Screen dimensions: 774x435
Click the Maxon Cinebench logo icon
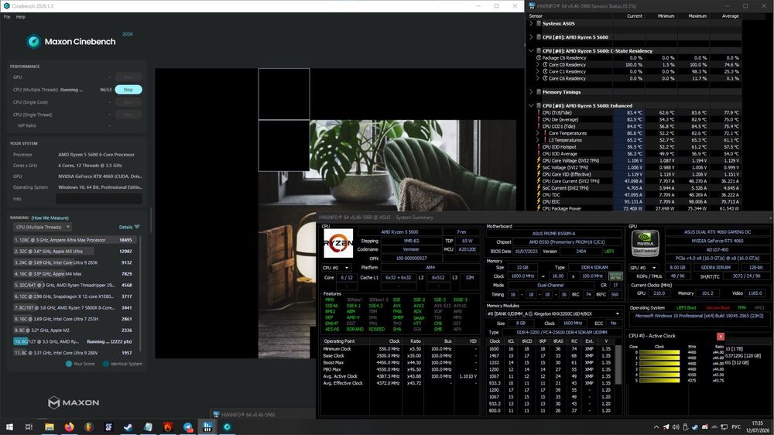pos(33,42)
